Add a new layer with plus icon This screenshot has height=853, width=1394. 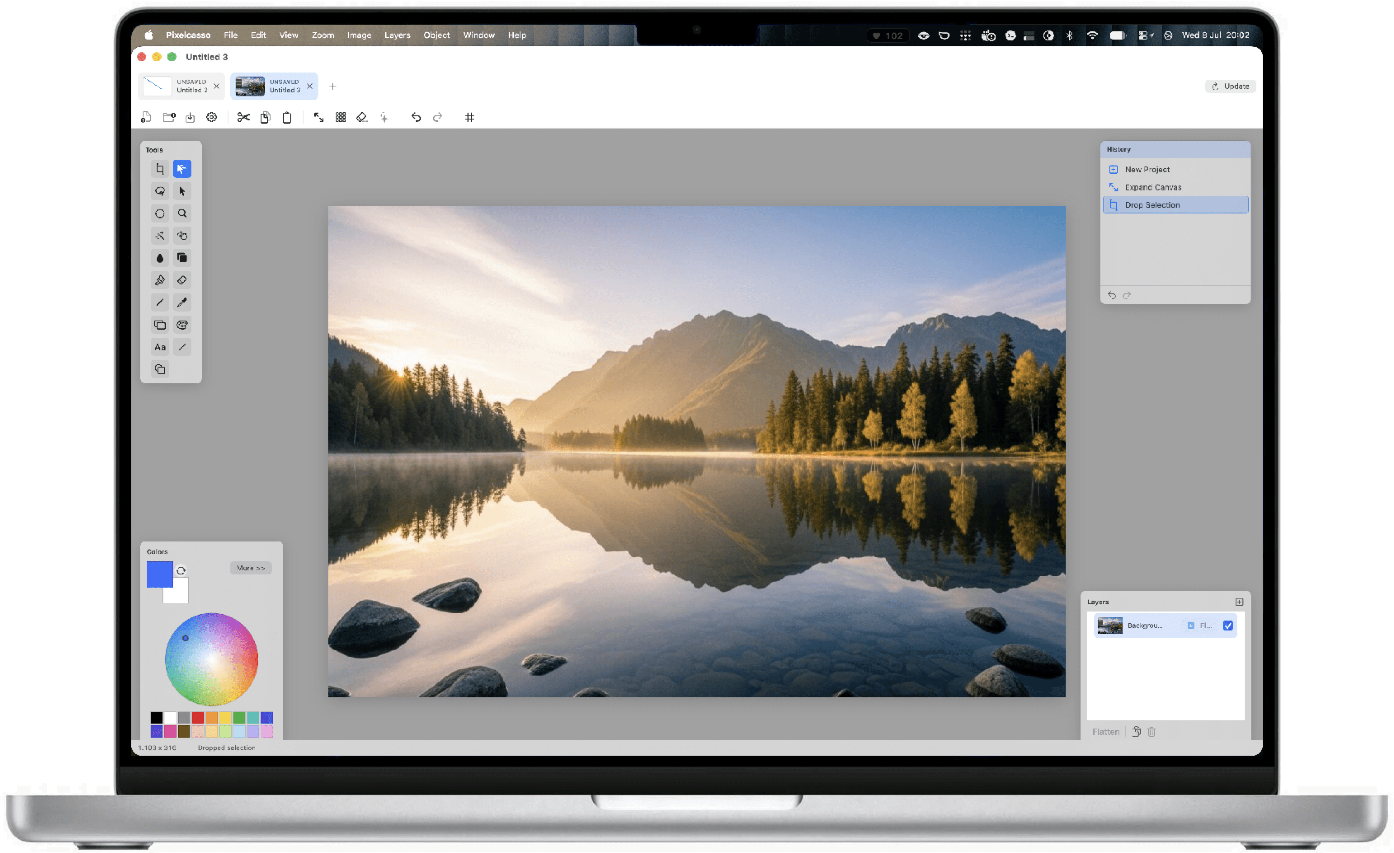pos(1239,602)
